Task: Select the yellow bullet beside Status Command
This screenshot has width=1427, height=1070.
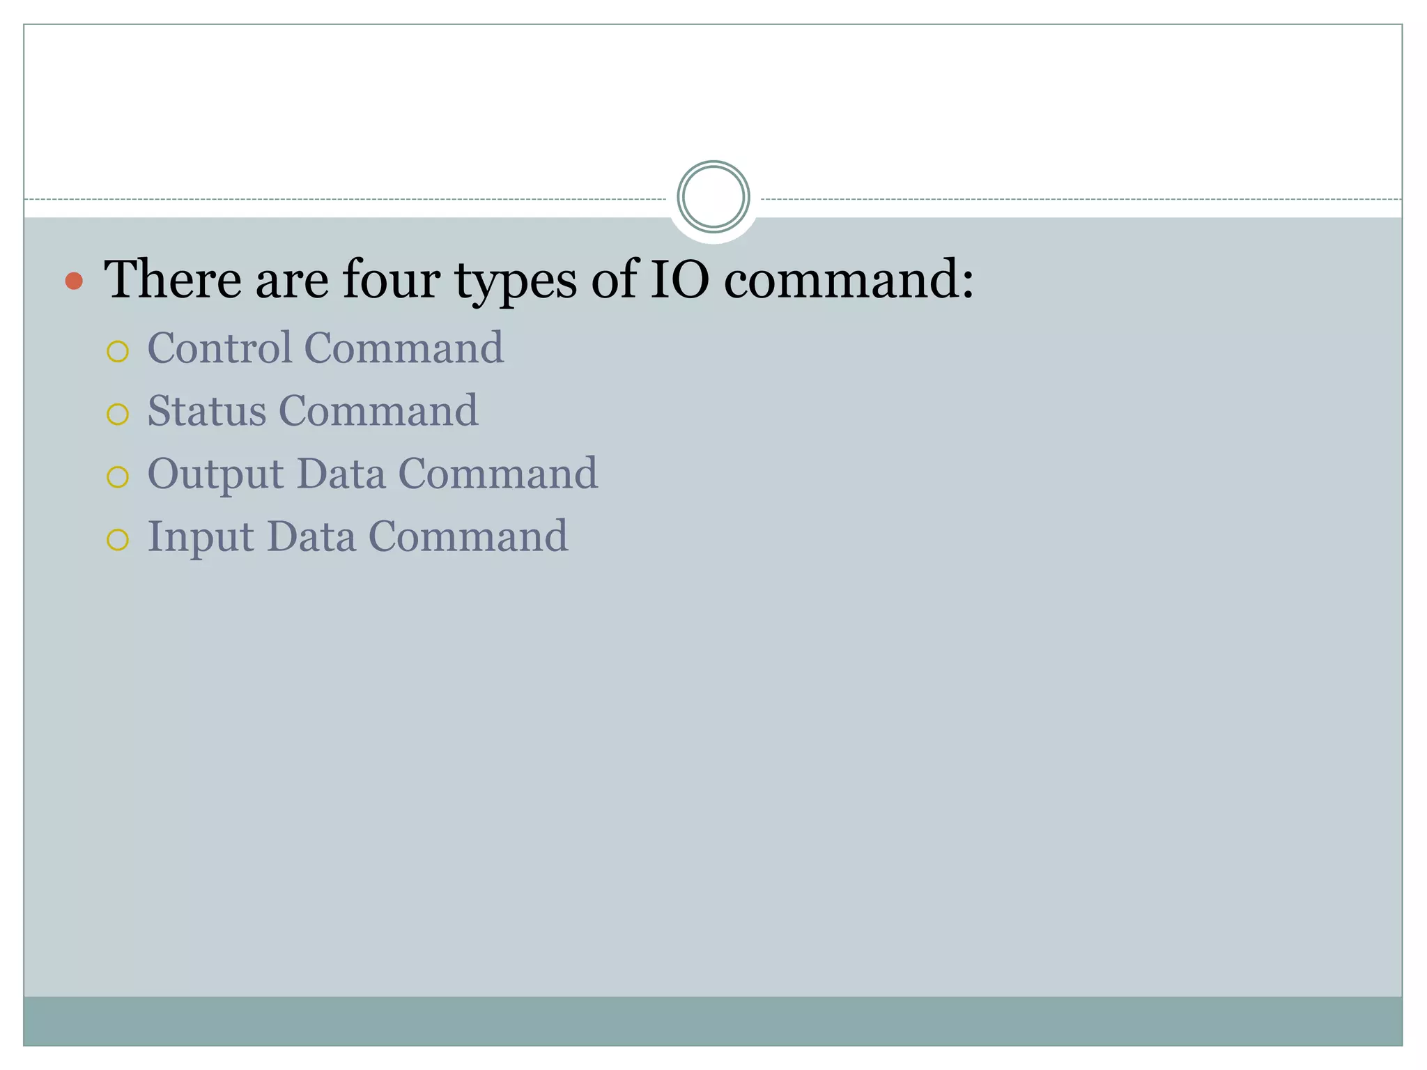Action: click(x=118, y=414)
